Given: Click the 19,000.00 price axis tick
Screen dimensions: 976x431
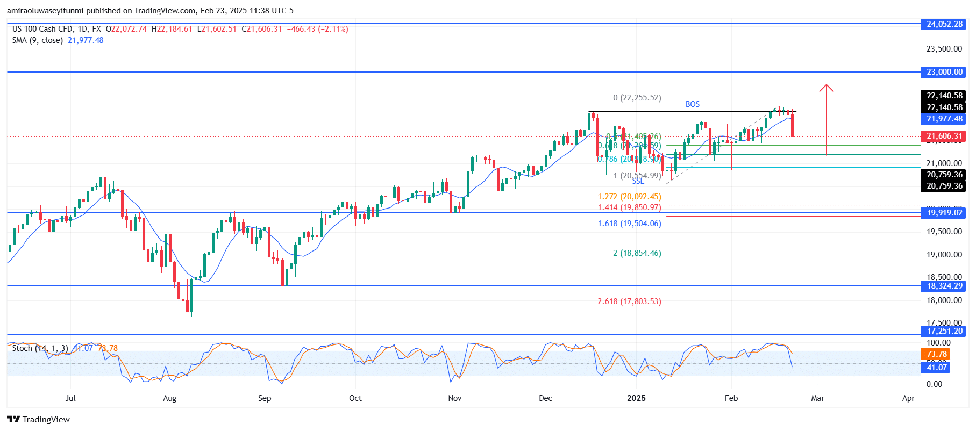Looking at the screenshot, I should 944,255.
